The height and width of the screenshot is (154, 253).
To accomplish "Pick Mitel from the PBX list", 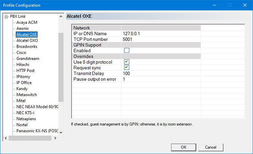I will click(x=21, y=101).
